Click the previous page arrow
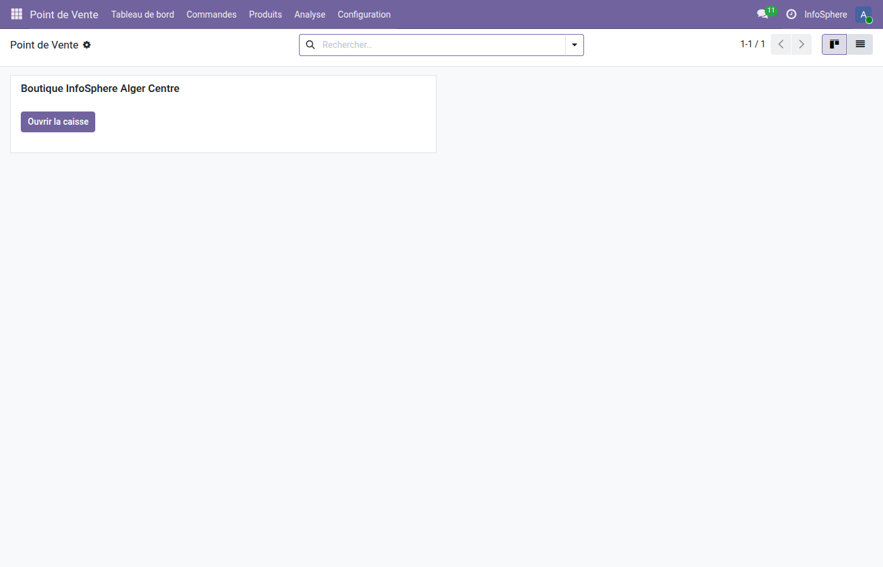 point(781,44)
